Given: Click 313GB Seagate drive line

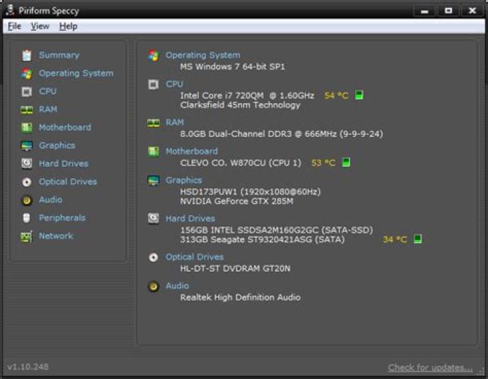Looking at the screenshot, I should click(262, 239).
